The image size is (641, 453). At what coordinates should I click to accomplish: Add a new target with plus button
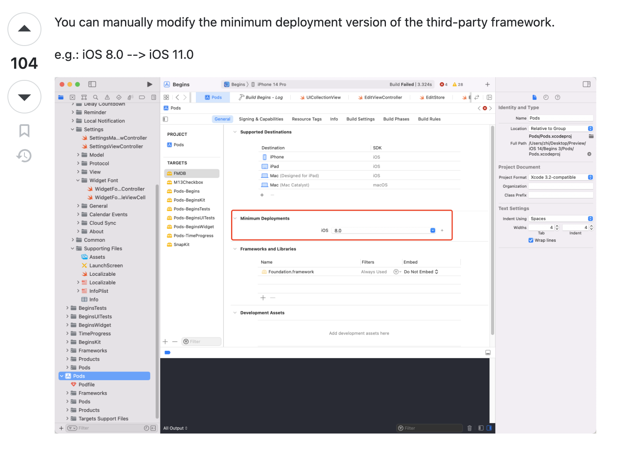pyautogui.click(x=165, y=342)
